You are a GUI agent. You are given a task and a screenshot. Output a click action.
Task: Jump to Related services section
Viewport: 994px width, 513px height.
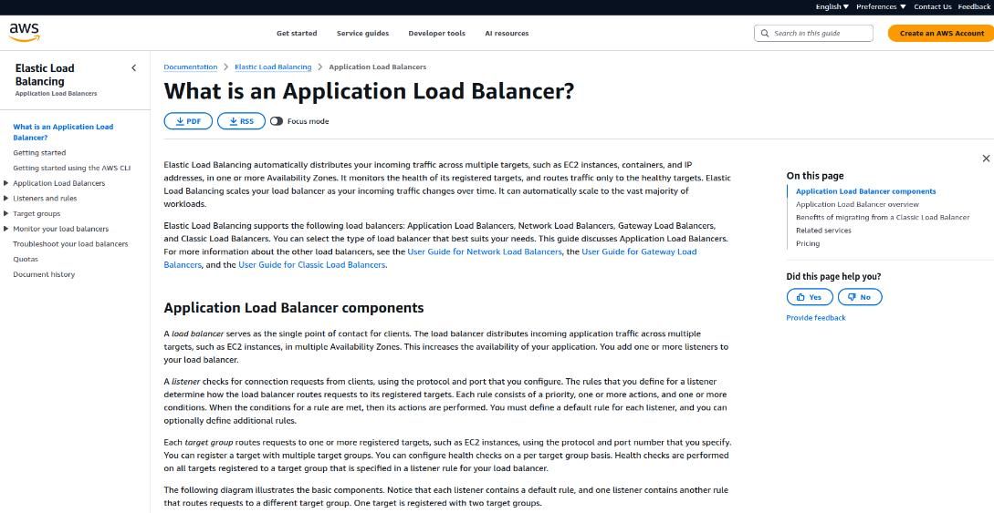(823, 231)
